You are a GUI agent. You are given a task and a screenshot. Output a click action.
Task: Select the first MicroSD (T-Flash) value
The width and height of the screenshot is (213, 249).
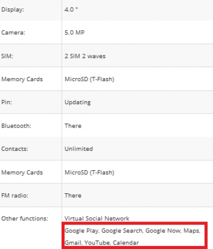(89, 79)
